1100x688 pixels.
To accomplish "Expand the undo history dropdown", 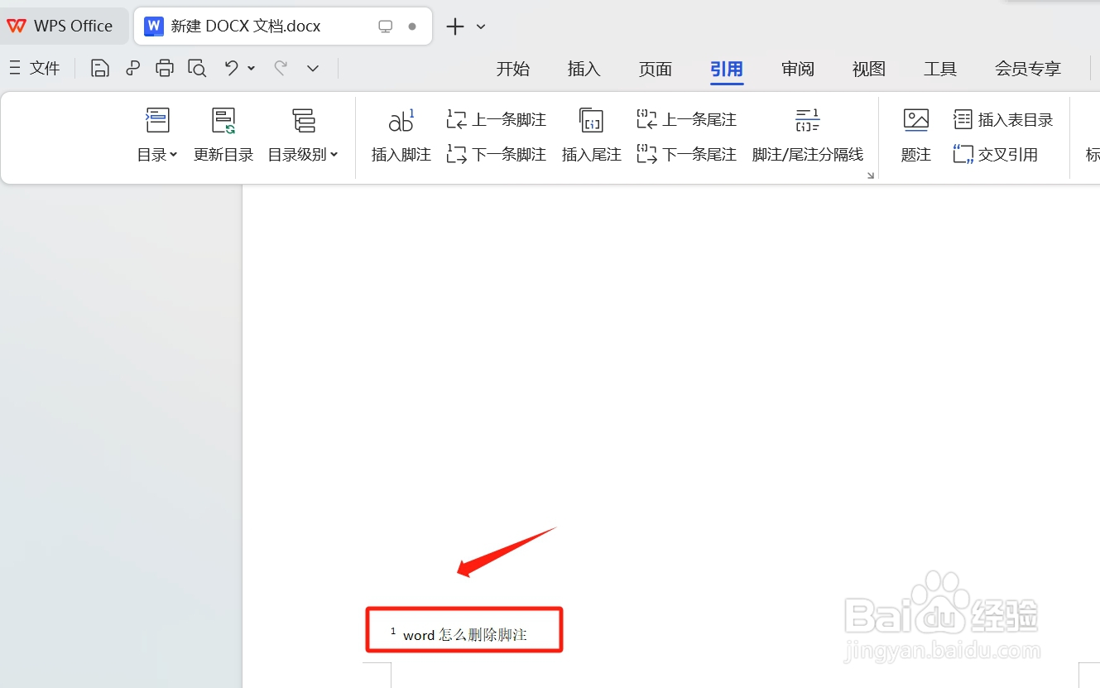I will (x=251, y=68).
